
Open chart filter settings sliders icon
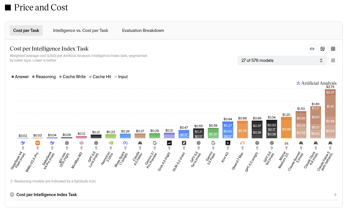tap(333, 60)
